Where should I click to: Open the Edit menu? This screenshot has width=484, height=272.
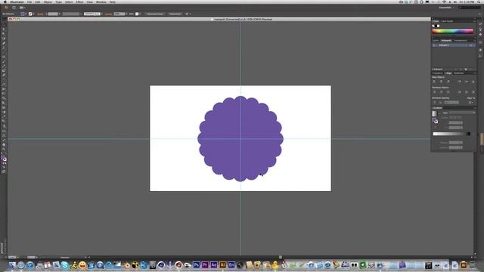38,2
